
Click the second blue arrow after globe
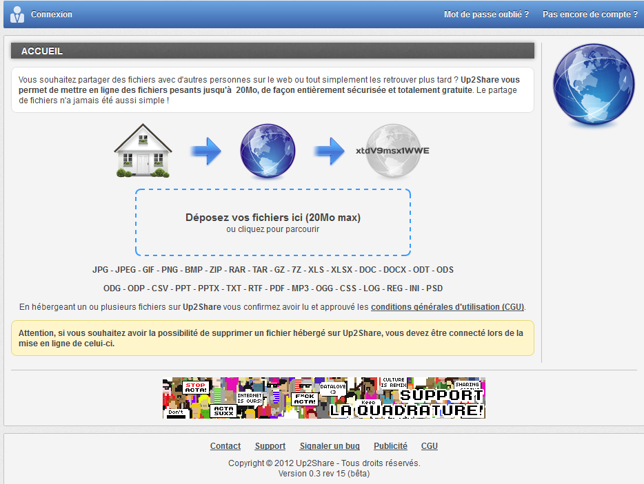point(330,151)
